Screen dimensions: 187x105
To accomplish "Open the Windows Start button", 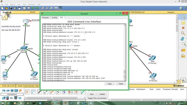I will click(x=2, y=103).
